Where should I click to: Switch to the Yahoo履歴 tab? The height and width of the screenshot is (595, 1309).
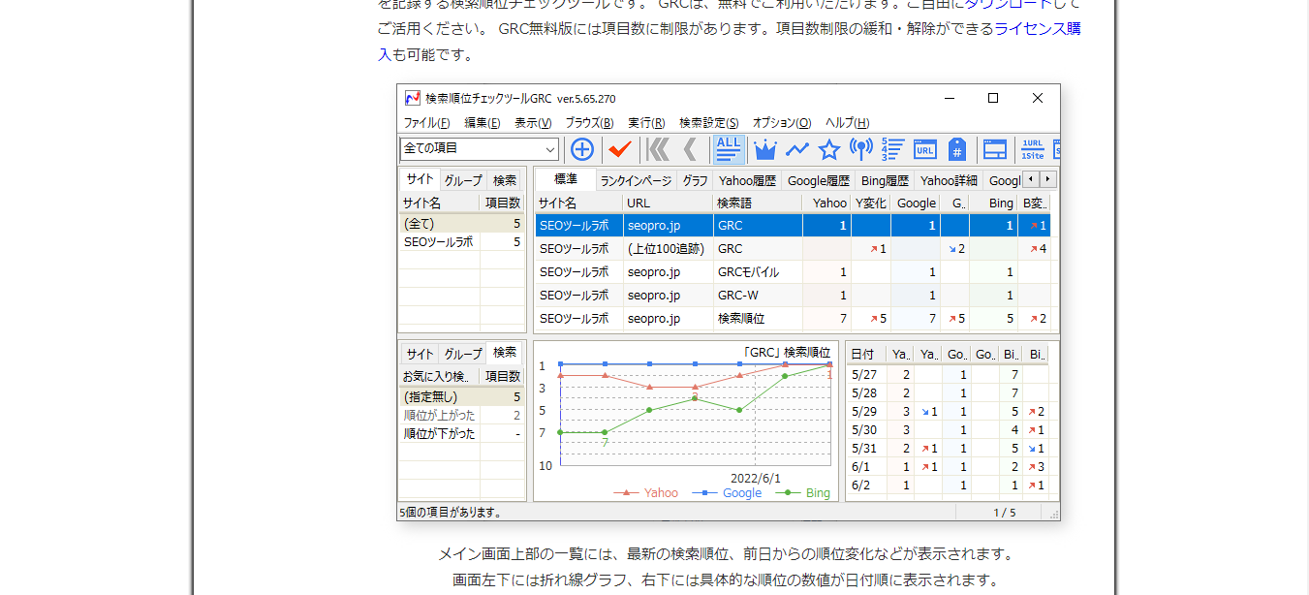click(x=746, y=180)
